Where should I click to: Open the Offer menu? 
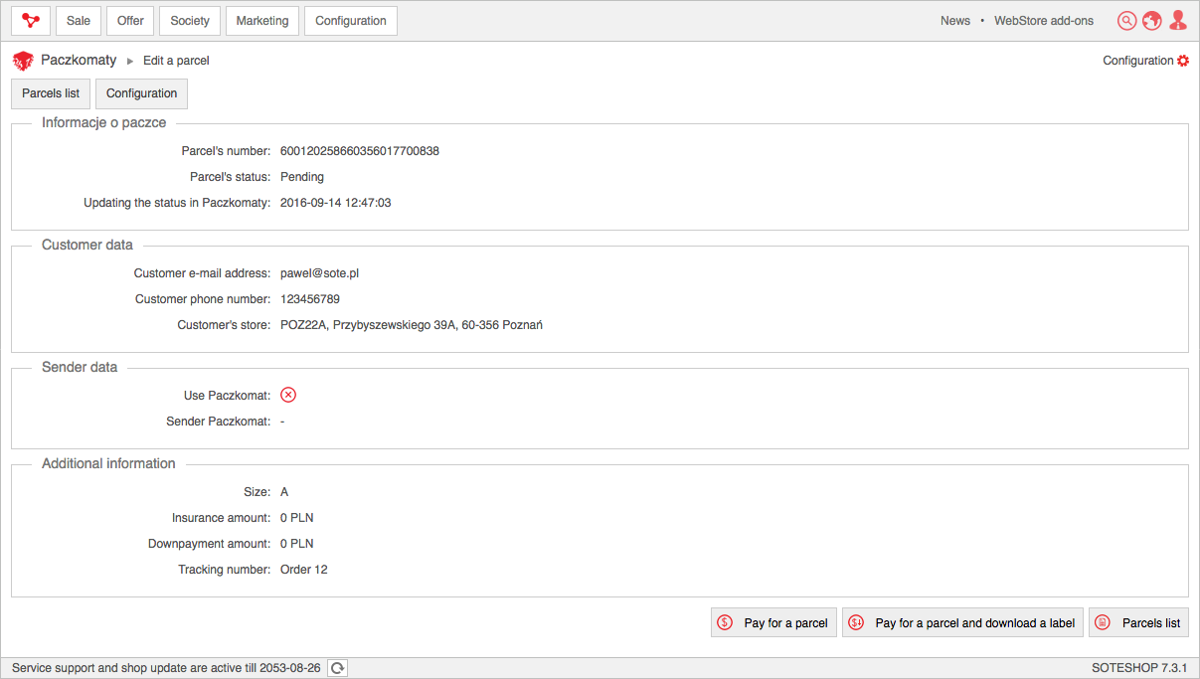coord(130,21)
